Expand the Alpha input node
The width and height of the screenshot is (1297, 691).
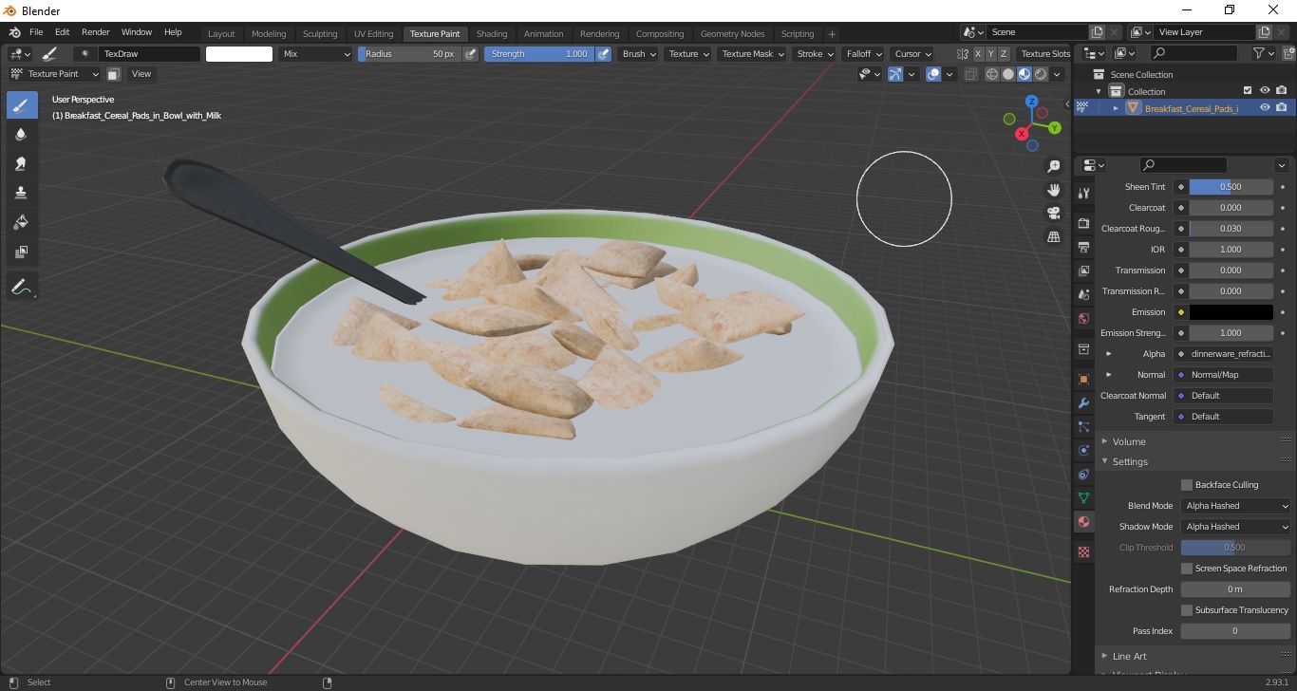[1108, 354]
